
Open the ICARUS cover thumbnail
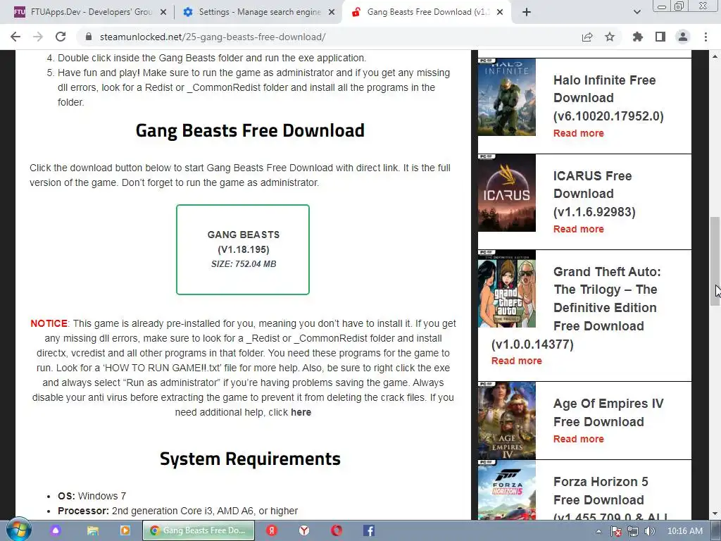[x=507, y=193]
